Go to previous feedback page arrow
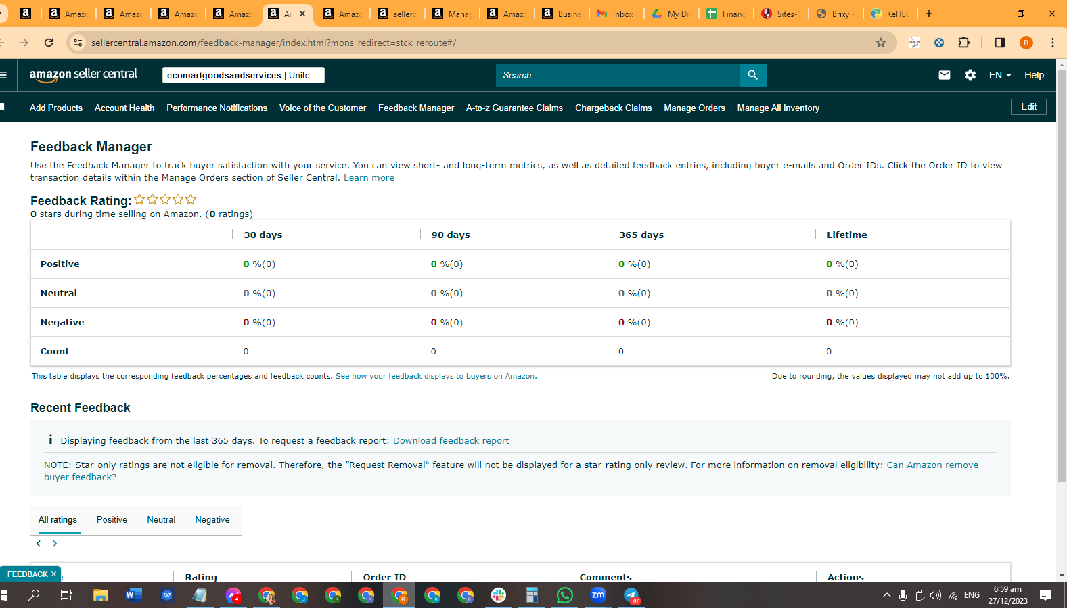The image size is (1067, 608). pos(39,544)
